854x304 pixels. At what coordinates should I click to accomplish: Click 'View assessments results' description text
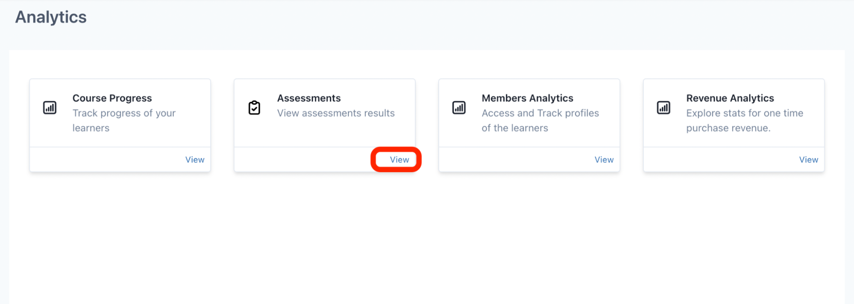pyautogui.click(x=336, y=113)
